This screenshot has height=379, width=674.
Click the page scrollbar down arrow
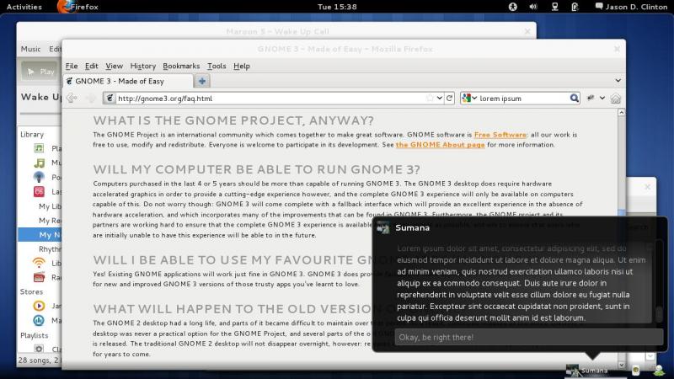click(621, 365)
